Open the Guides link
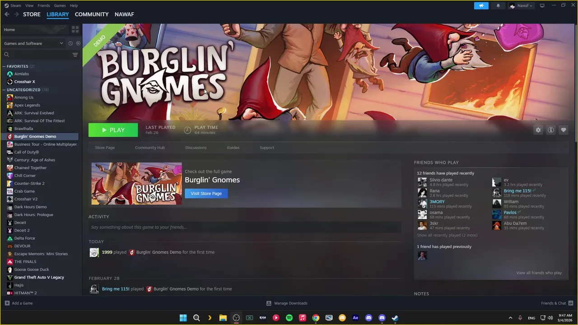Image resolution: width=578 pixels, height=325 pixels. (233, 148)
